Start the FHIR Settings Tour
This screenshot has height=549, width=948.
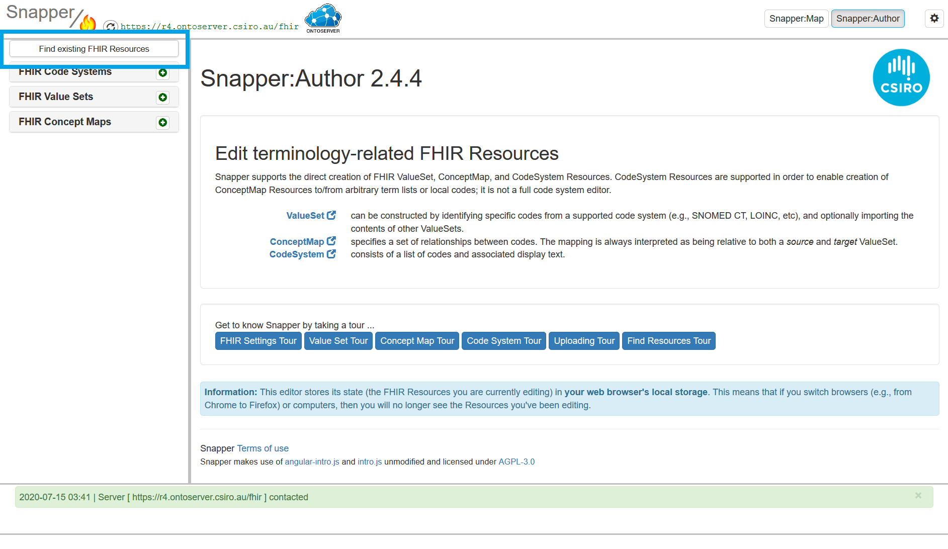tap(258, 341)
